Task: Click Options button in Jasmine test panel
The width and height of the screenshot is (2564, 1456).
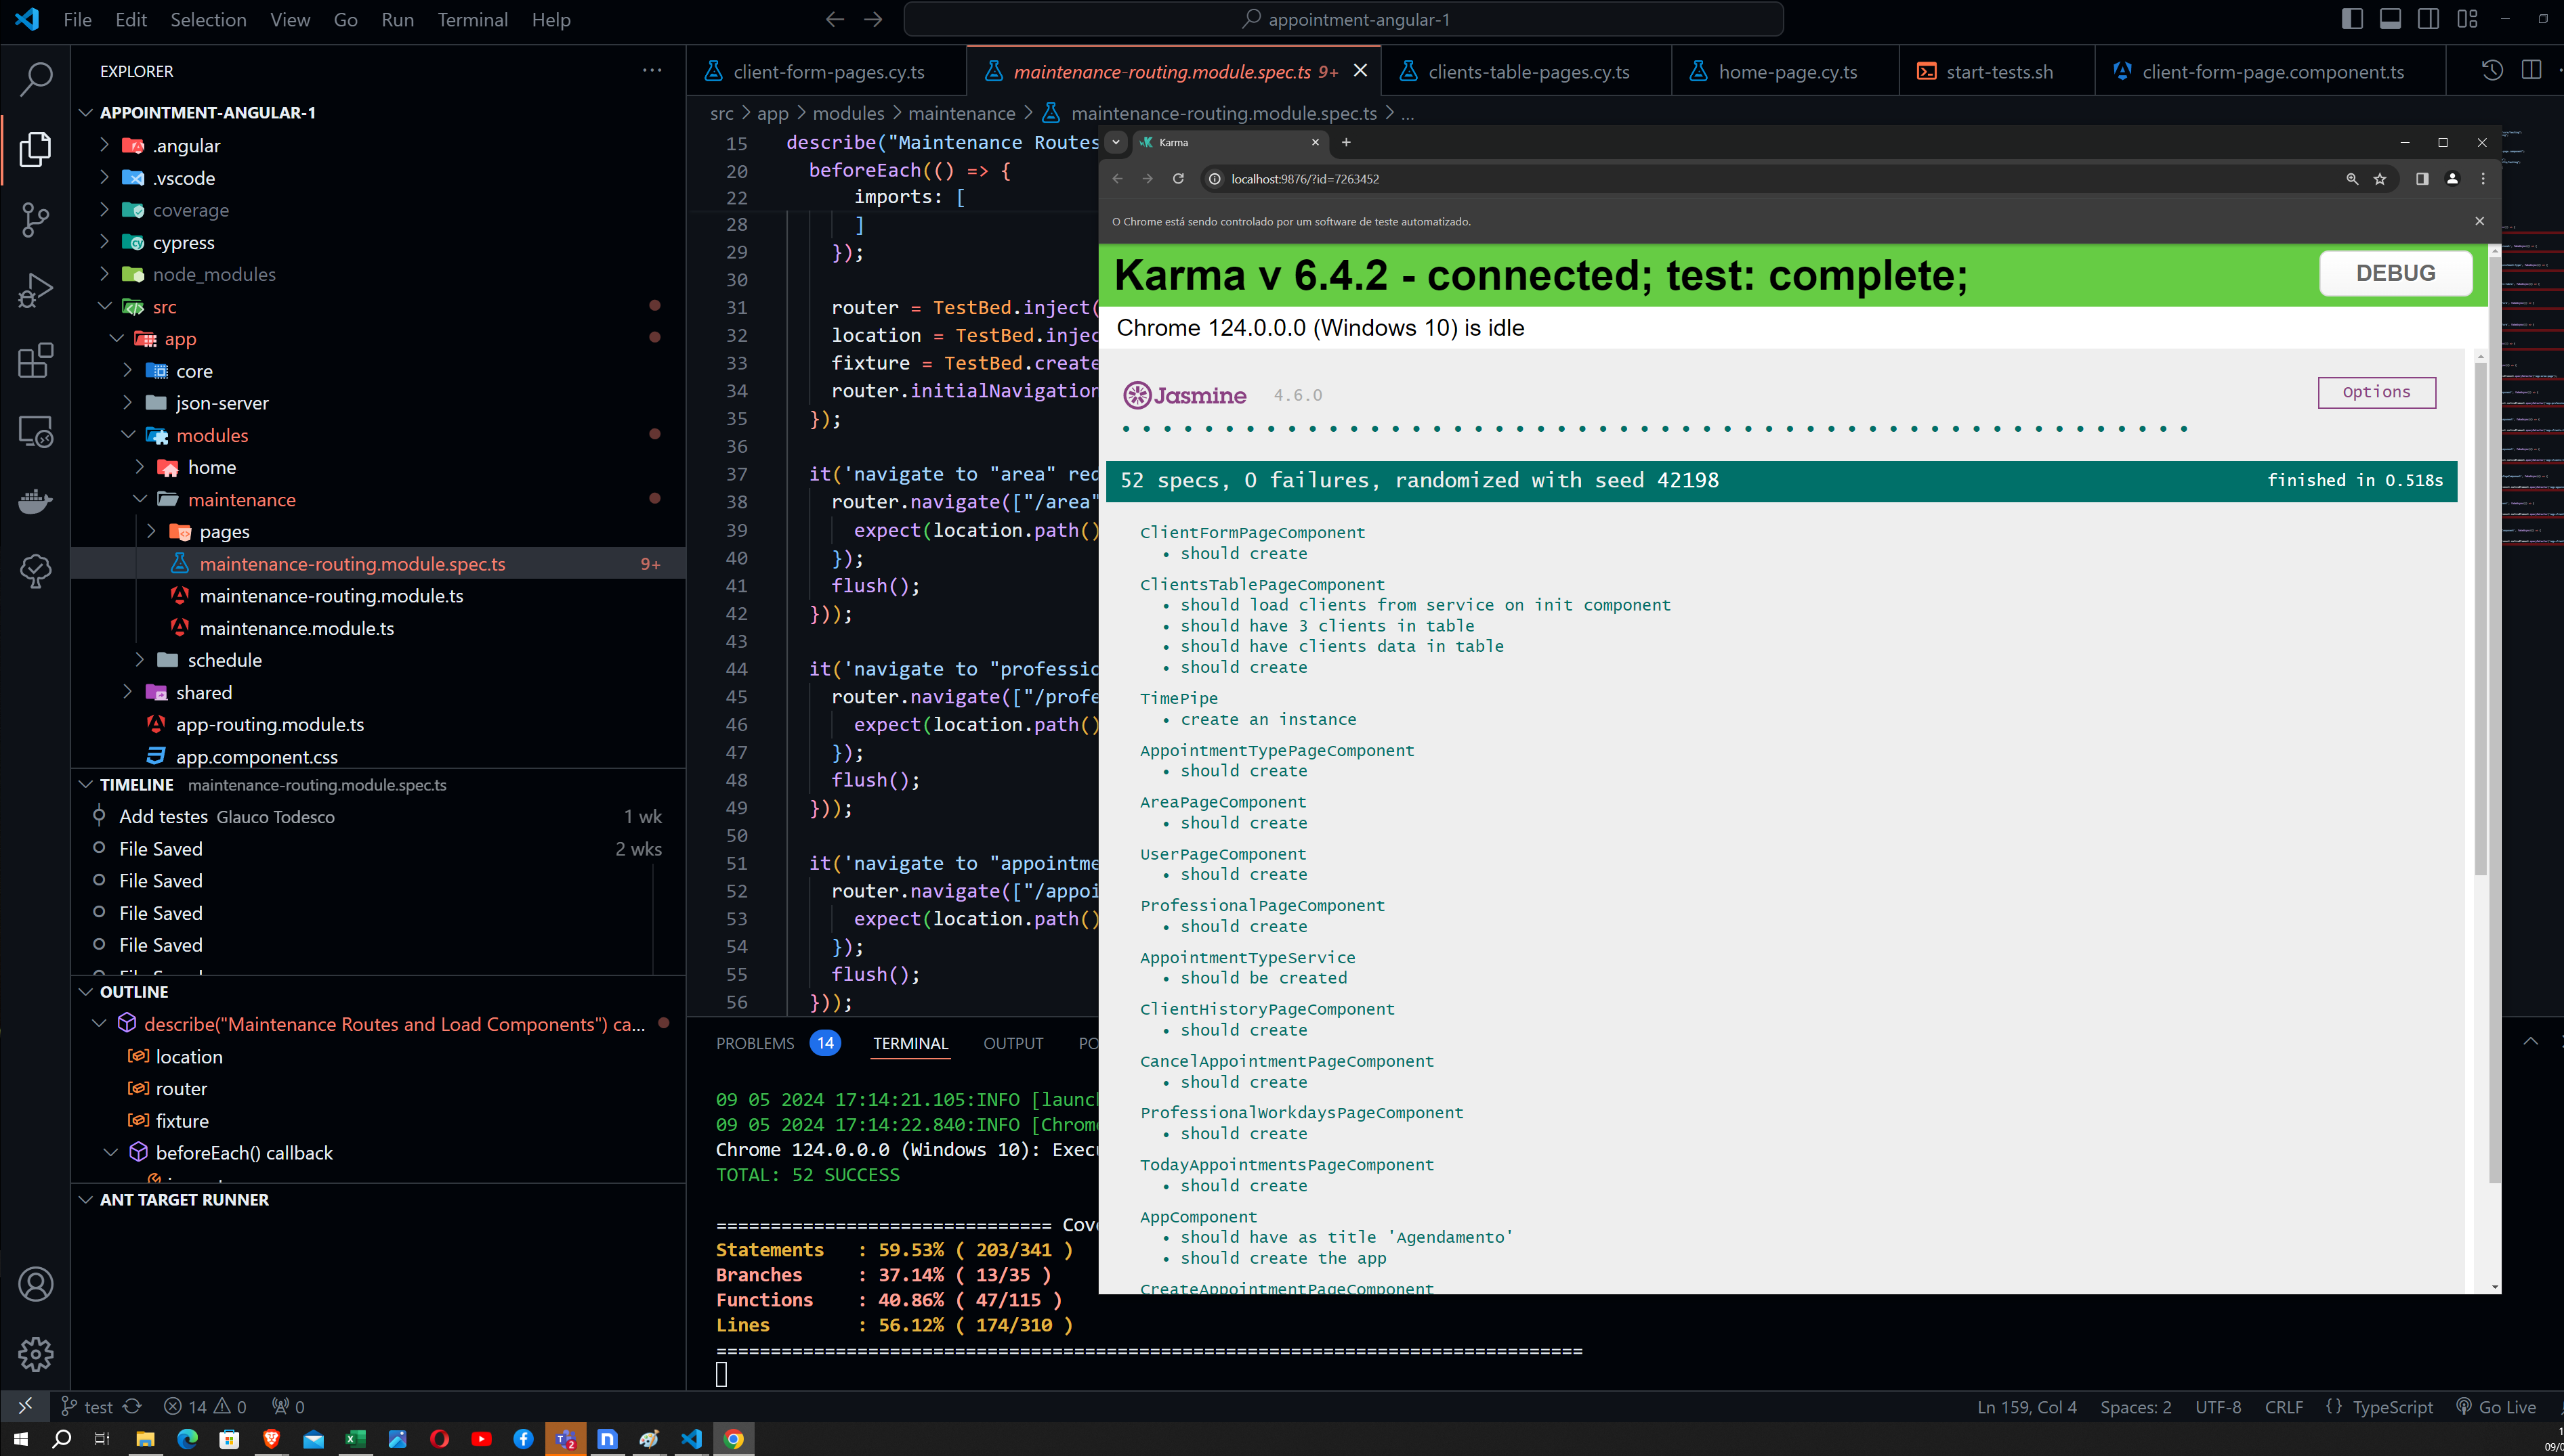Action: (2376, 391)
